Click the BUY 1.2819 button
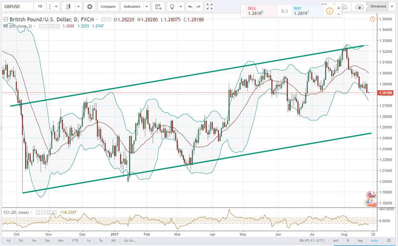This screenshot has width=398, height=246. (x=307, y=11)
